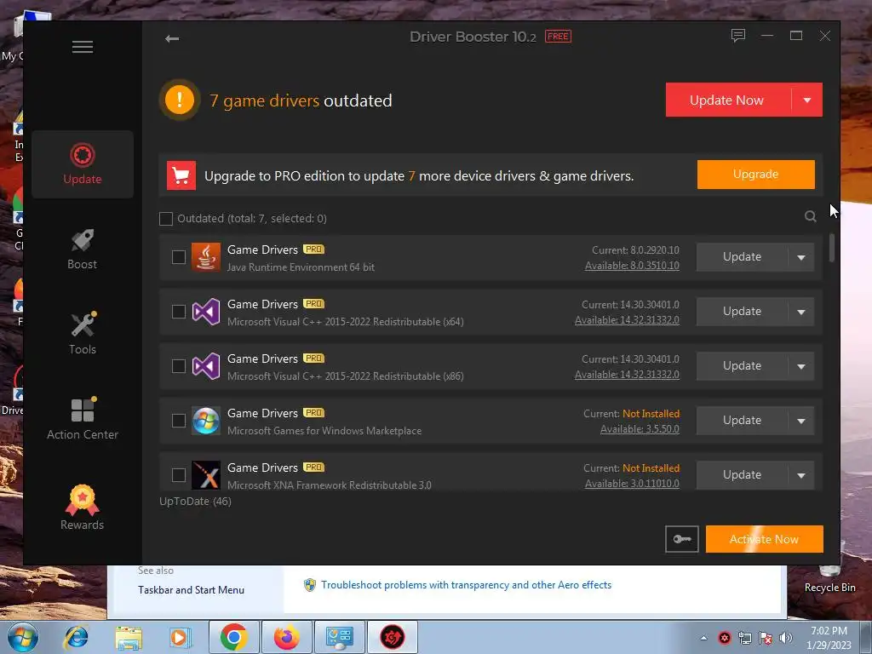Click the FREE edition badge in title
Screen dimensions: 872x654
pos(558,37)
